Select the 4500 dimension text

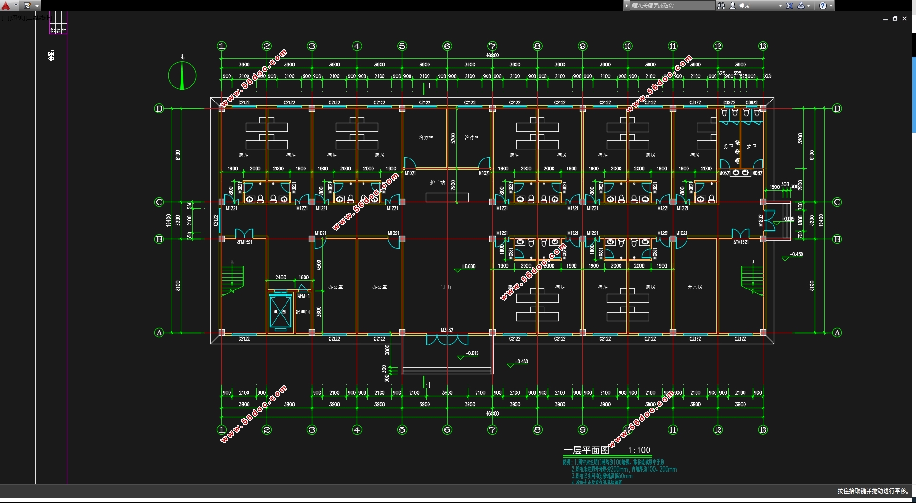[x=319, y=265]
